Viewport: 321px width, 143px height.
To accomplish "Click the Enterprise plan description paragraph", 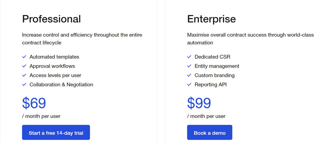I will tap(250, 39).
